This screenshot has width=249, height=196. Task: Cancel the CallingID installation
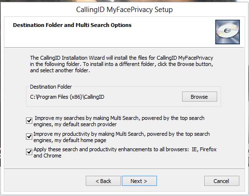(x=222, y=181)
